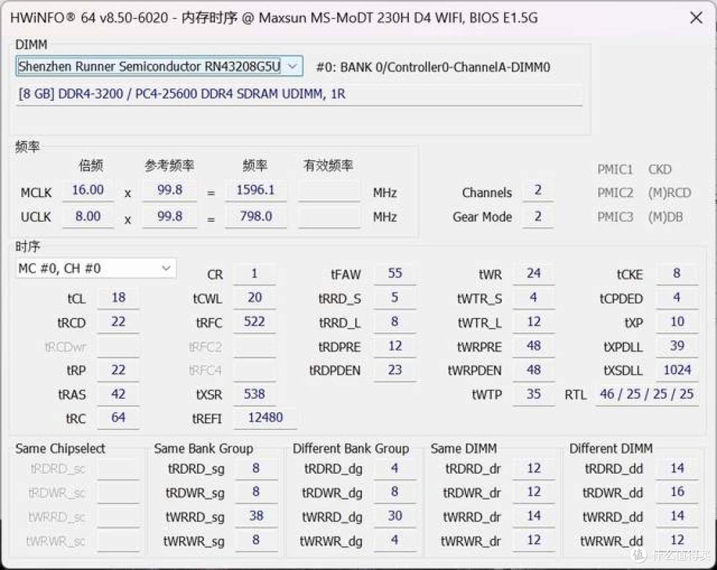Click the tXPDLL value 39
This screenshot has width=717, height=570.
pyautogui.click(x=677, y=346)
